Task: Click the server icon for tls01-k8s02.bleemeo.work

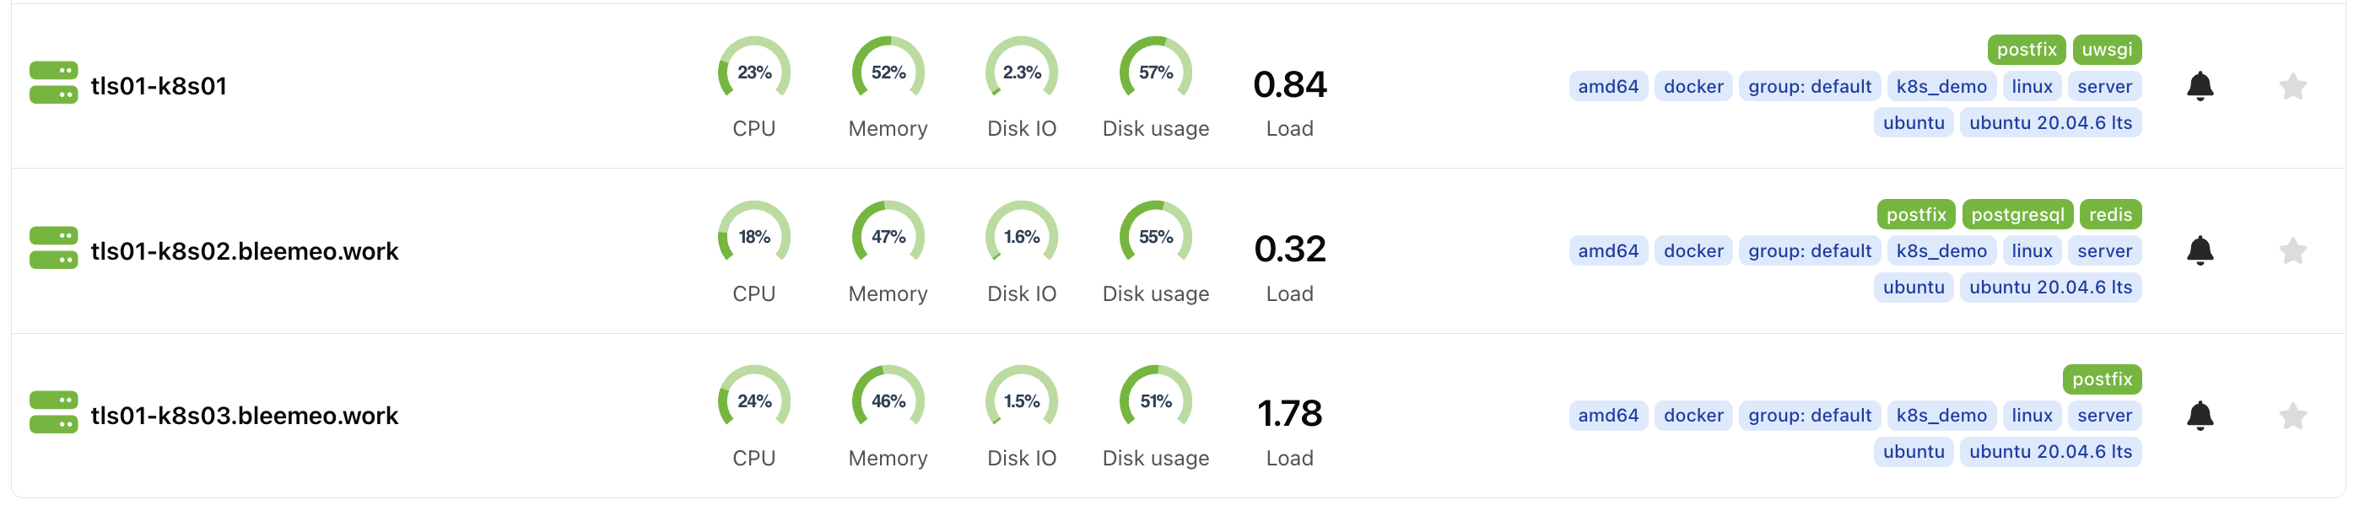Action: [53, 248]
